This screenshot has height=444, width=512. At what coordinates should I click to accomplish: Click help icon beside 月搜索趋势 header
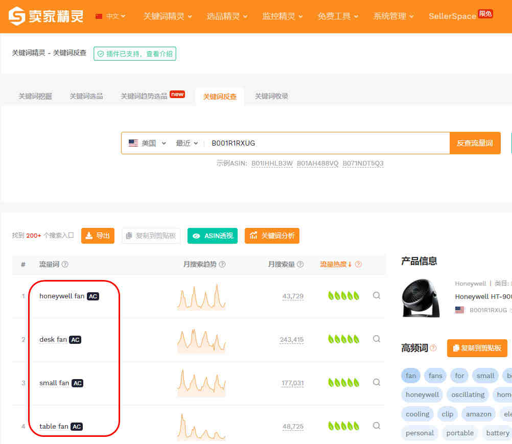[222, 264]
